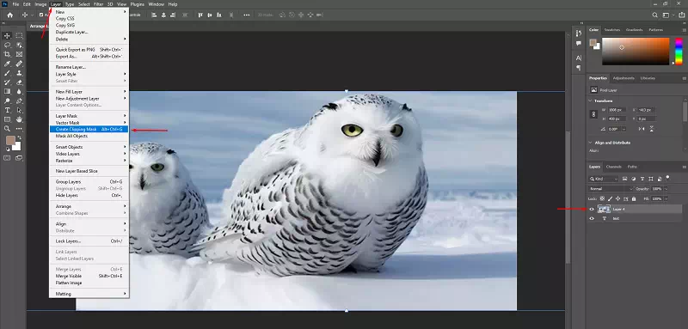Toggle the layer filter on/off switch

[667, 178]
